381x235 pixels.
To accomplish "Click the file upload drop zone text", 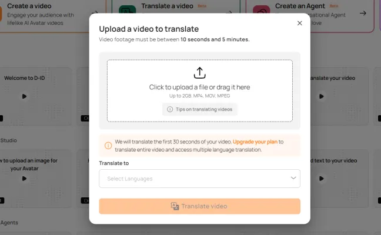I will (x=199, y=87).
